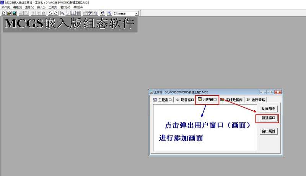Open the Chinese language dropdown
The image size is (306, 176).
tap(137, 13)
